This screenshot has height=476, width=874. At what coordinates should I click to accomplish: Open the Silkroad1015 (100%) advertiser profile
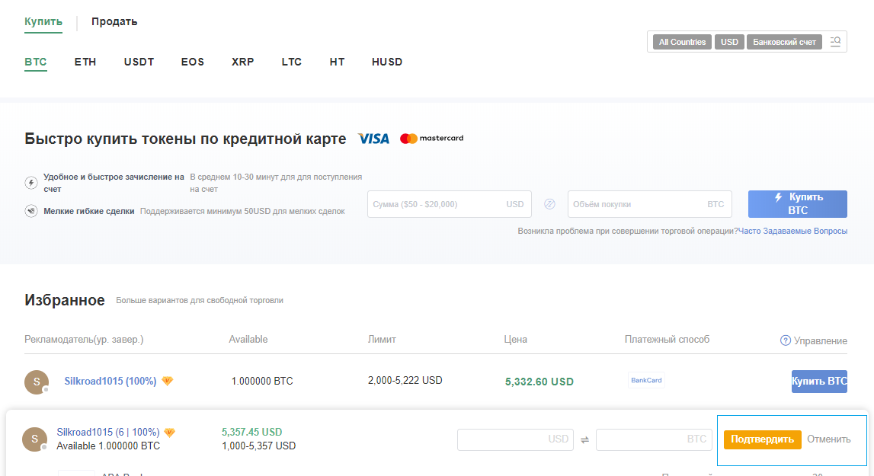[x=110, y=382]
